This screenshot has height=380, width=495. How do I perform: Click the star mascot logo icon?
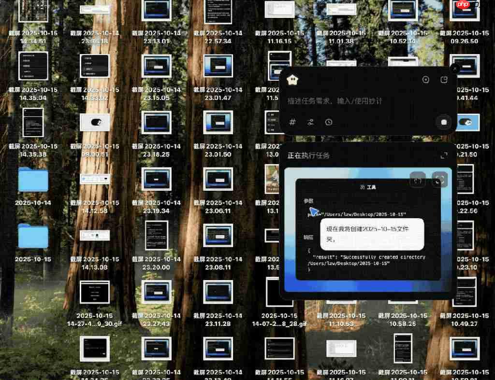(292, 80)
